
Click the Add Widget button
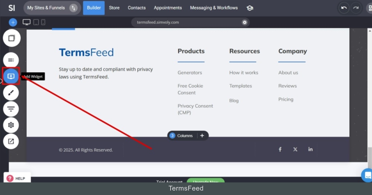pos(11,76)
